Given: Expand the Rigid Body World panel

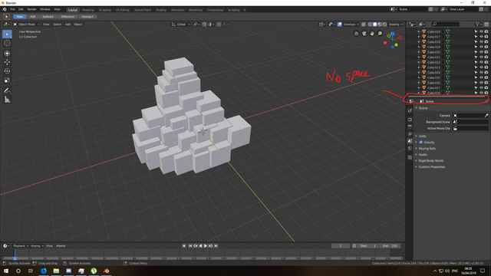Looking at the screenshot, I should click(x=431, y=161).
